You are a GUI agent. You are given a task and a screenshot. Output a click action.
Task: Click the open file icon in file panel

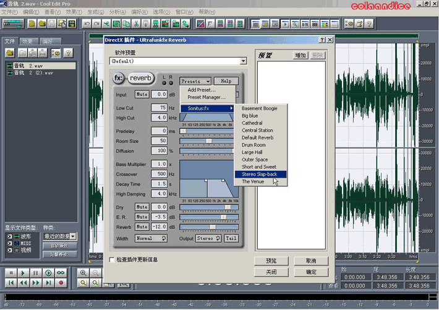(11, 53)
